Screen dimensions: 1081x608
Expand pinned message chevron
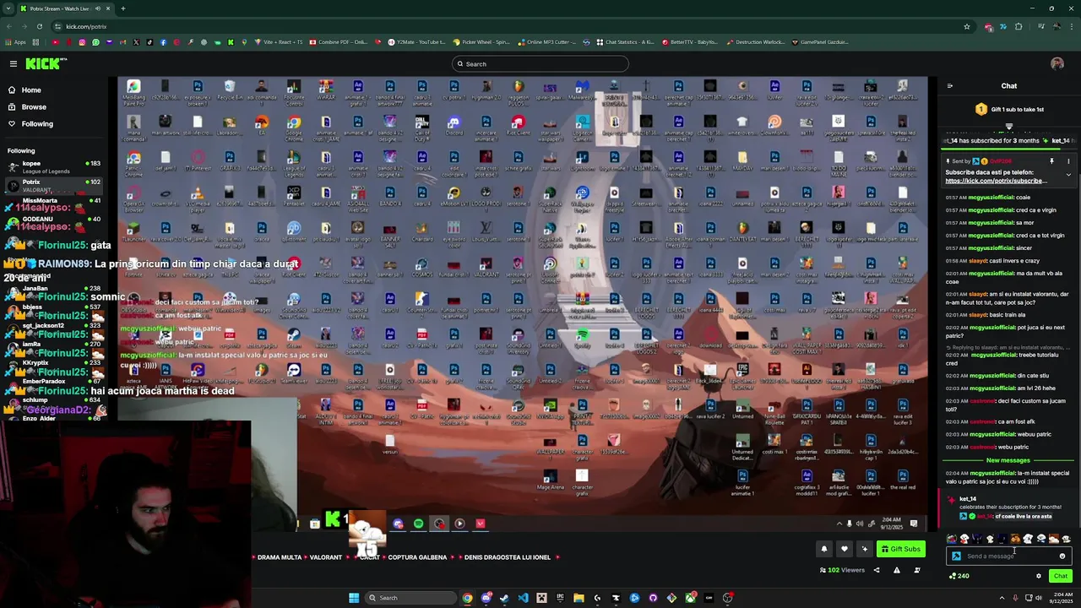click(x=1067, y=175)
